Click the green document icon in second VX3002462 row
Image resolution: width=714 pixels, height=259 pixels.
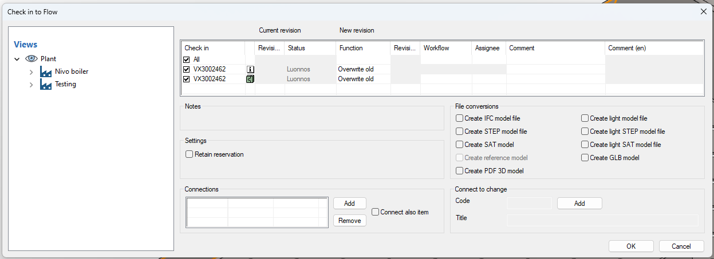pos(250,79)
